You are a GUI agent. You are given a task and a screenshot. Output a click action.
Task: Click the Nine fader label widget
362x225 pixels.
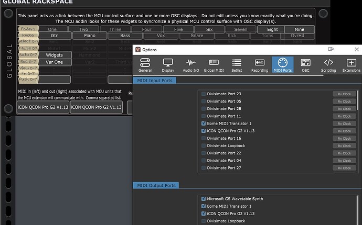[x=300, y=29]
